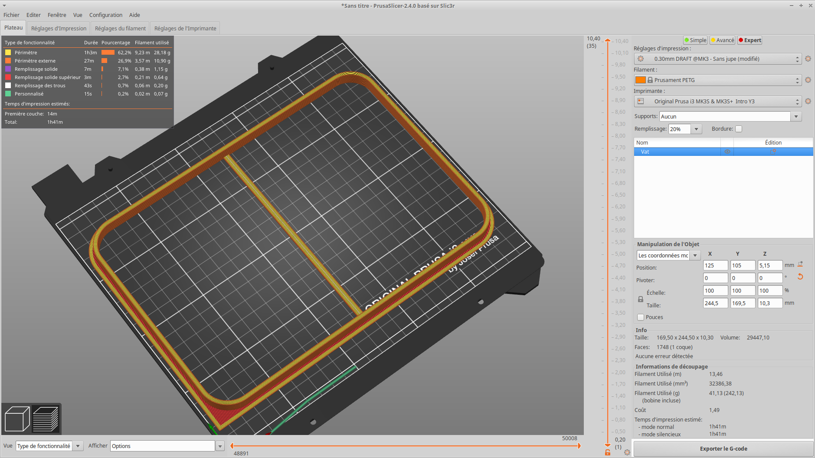Image resolution: width=815 pixels, height=458 pixels.
Task: Enable the Bordure checkbox
Action: [x=739, y=129]
